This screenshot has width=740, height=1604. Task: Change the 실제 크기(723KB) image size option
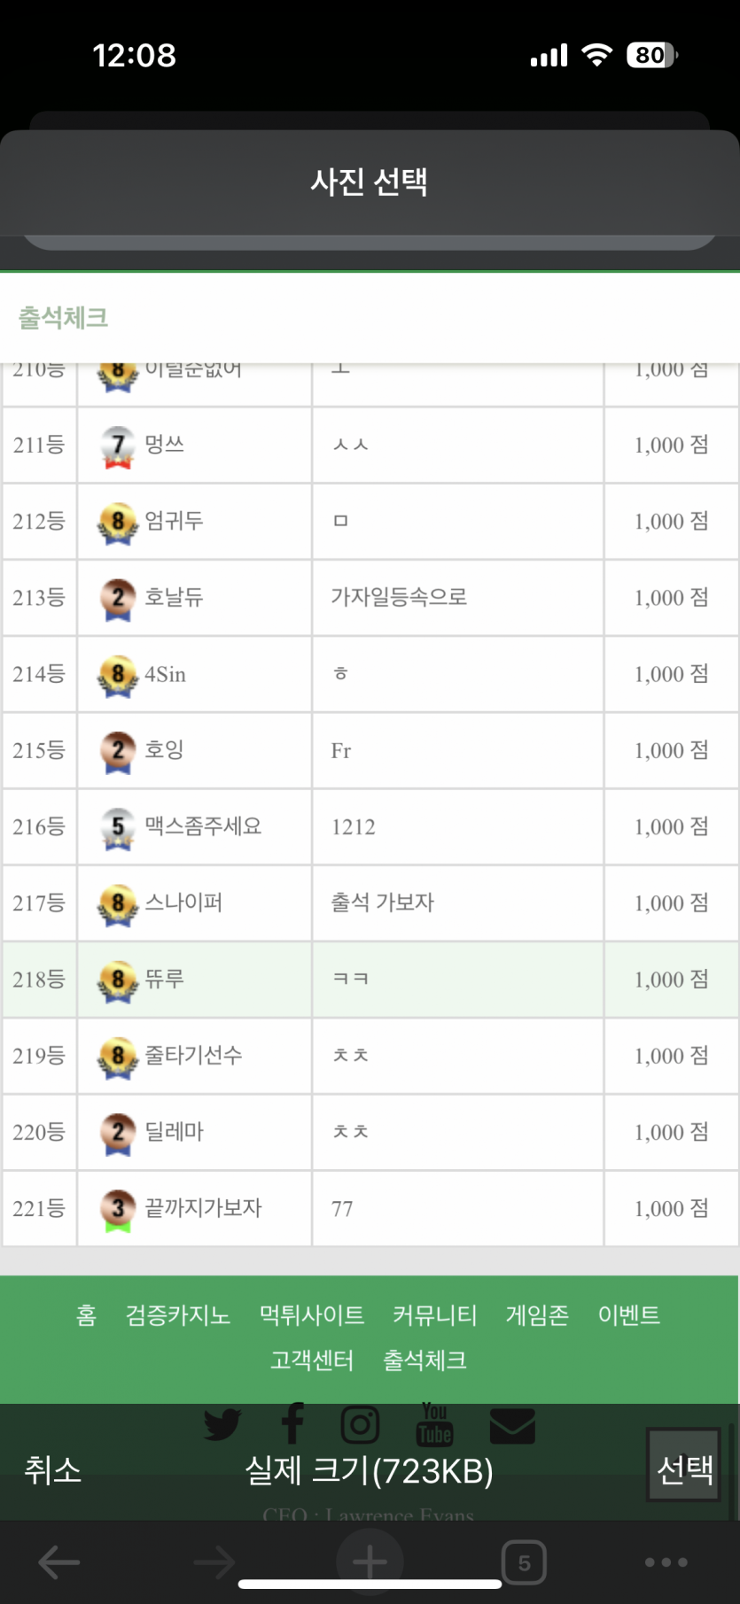(369, 1470)
